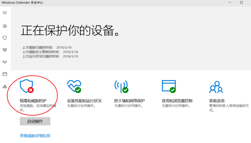This screenshot has width=251, height=143.
Task: Open app and browser control sidebar icon
Action: [5, 74]
